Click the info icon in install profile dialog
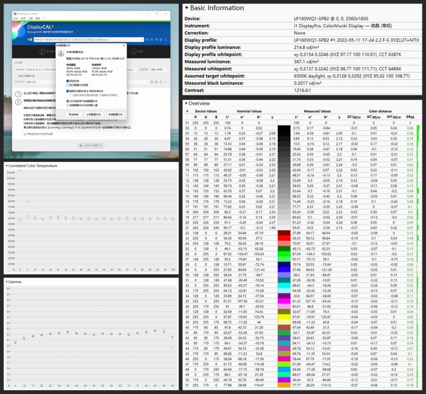The width and height of the screenshot is (426, 394). tap(61, 53)
